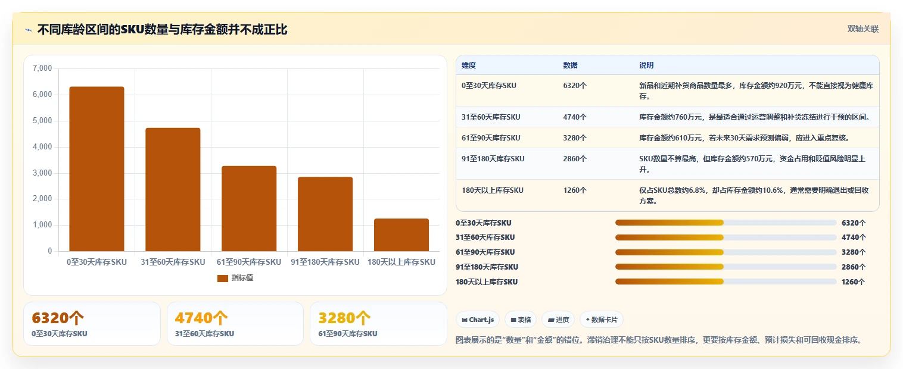Toggle the 指标值 legend swatch under the chart
Screen dimensions: 903x369
223,278
